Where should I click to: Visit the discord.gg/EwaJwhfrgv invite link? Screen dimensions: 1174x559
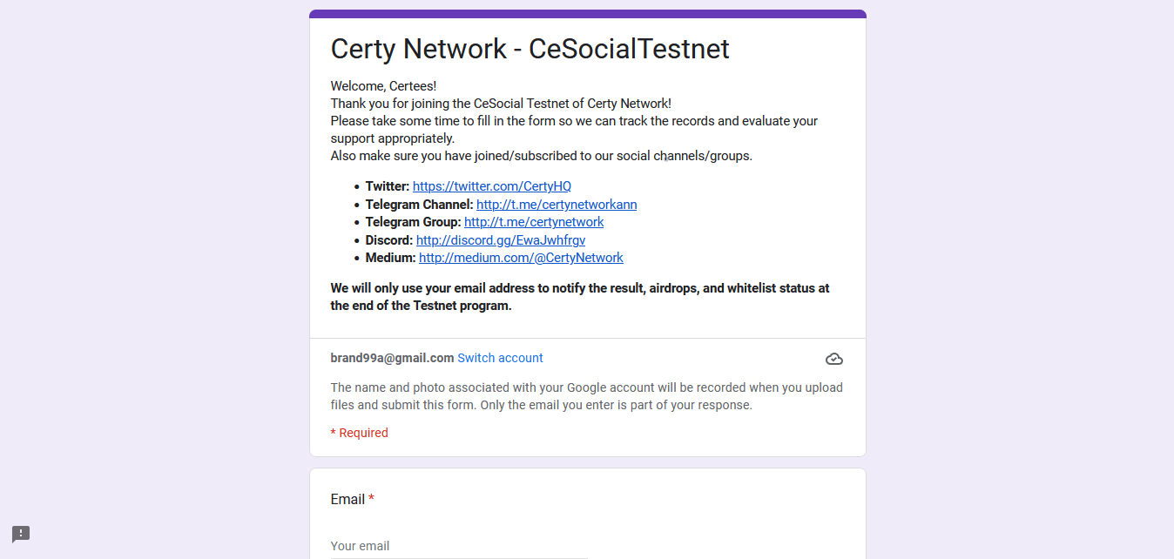point(500,240)
